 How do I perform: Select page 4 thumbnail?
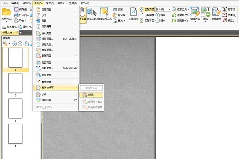(x=15, y=134)
